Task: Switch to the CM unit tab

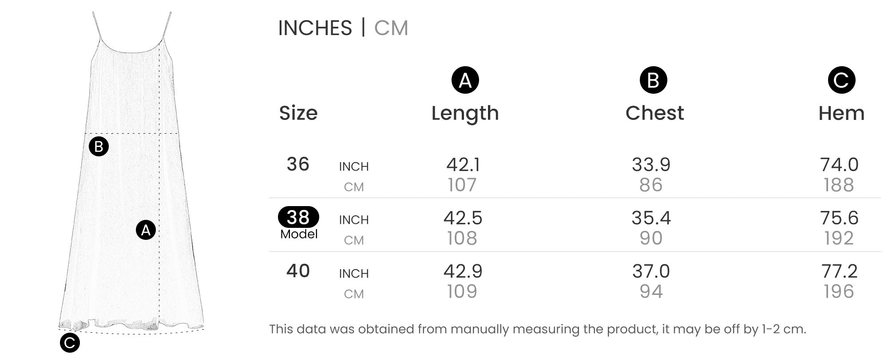Action: coord(391,28)
